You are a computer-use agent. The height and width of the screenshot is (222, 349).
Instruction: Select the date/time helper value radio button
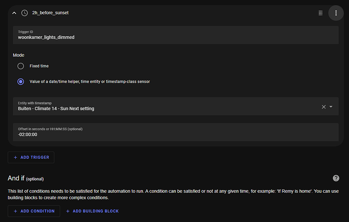(x=21, y=81)
